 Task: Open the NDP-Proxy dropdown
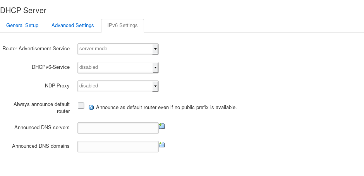[x=118, y=86]
